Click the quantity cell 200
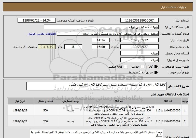This screenshot has width=196, height=138. point(45,121)
